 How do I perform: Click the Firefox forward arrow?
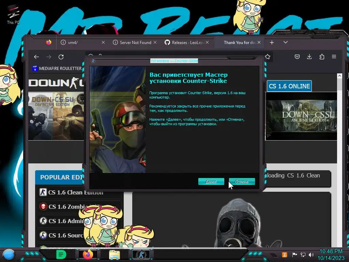[49, 57]
